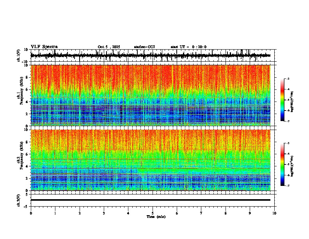Click time axis tick label "4"
Viewport: 309px width, 239px height.
128,213
